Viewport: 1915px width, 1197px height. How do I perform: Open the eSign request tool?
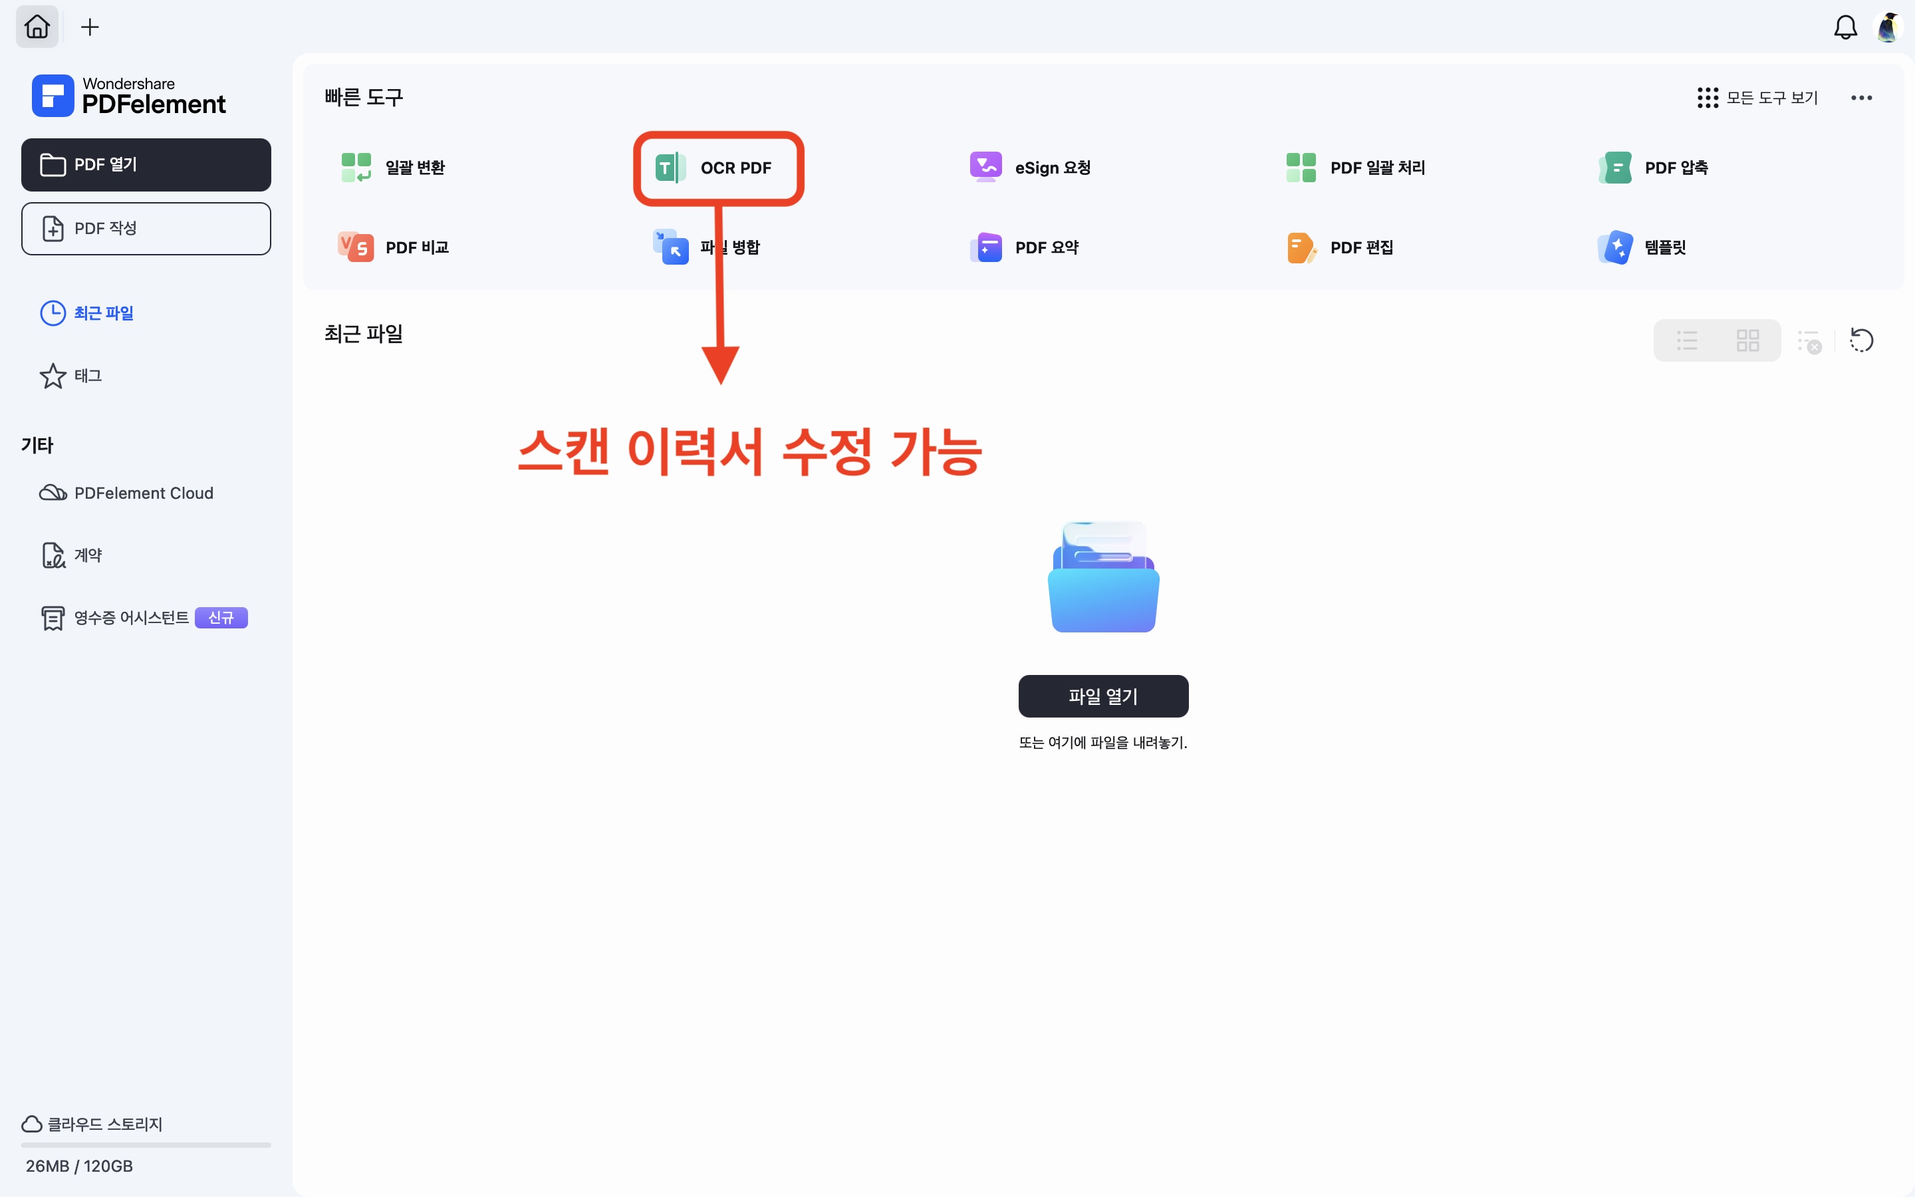point(1030,168)
